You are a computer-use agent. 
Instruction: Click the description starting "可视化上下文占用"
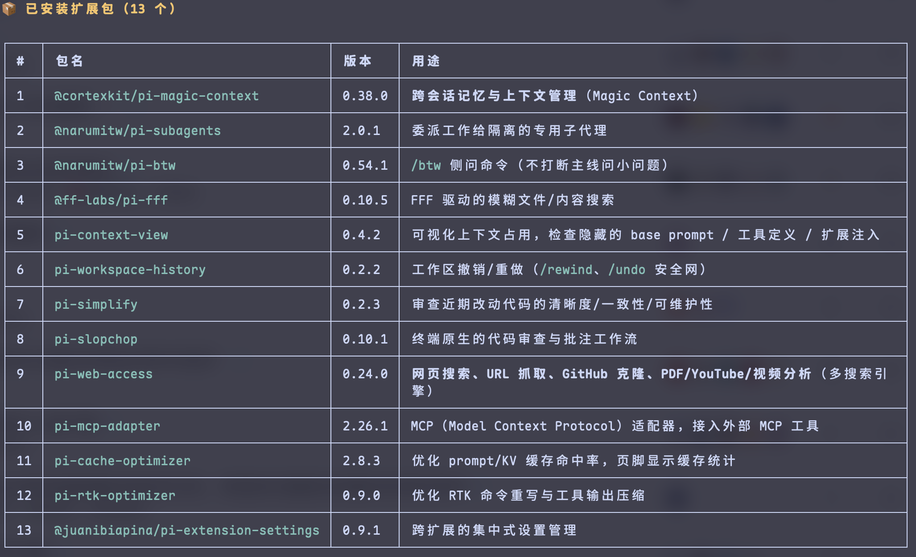point(645,235)
